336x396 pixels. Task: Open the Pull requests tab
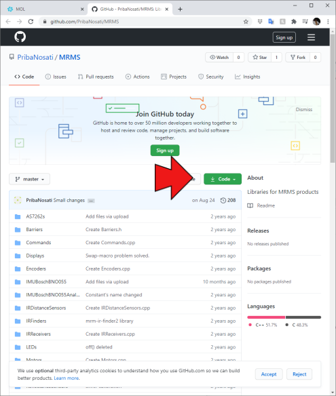tap(96, 77)
